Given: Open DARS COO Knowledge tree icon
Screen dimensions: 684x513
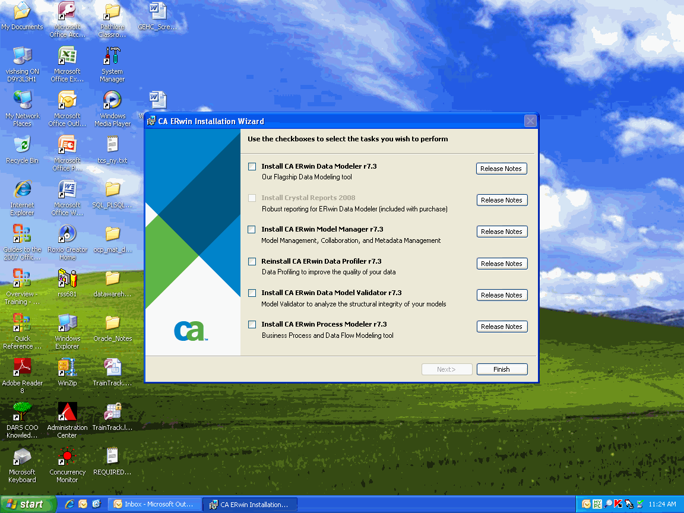Looking at the screenshot, I should click(22, 420).
